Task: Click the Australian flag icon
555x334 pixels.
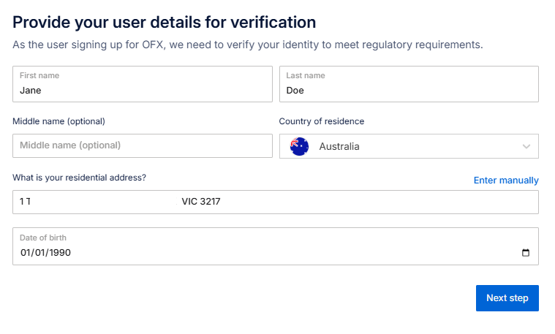Action: (x=299, y=146)
